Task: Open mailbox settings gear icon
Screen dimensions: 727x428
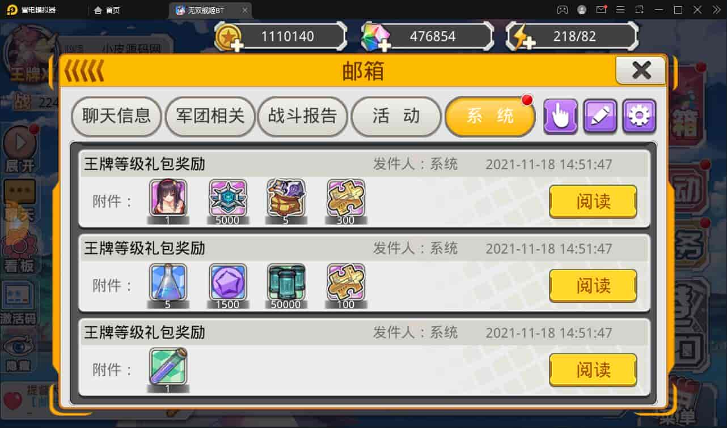Action: pyautogui.click(x=639, y=117)
